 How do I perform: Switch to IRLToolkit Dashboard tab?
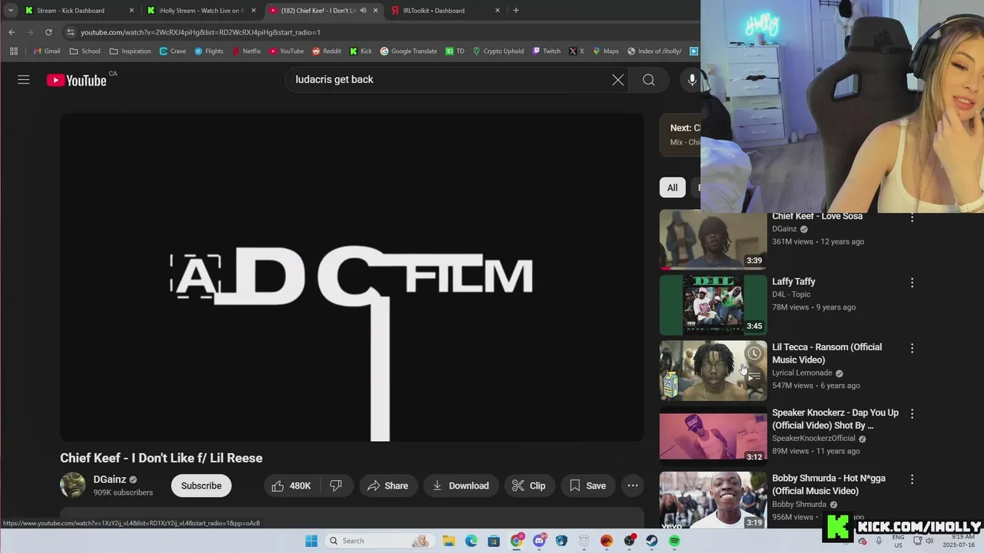[447, 11]
